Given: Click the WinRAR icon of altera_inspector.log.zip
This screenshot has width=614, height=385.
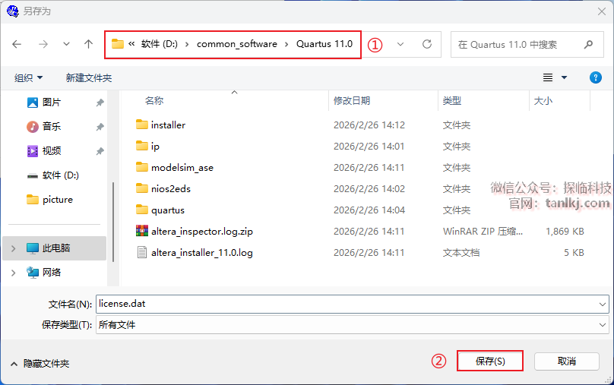Looking at the screenshot, I should point(142,231).
